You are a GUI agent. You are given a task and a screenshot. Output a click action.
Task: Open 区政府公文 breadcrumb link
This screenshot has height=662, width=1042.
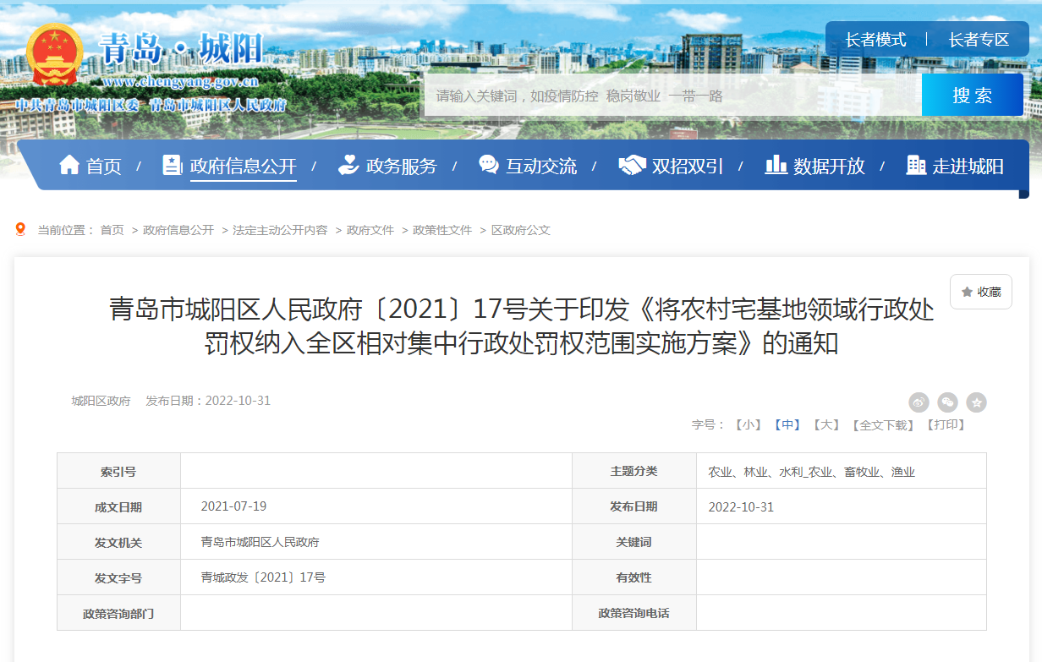tap(521, 230)
